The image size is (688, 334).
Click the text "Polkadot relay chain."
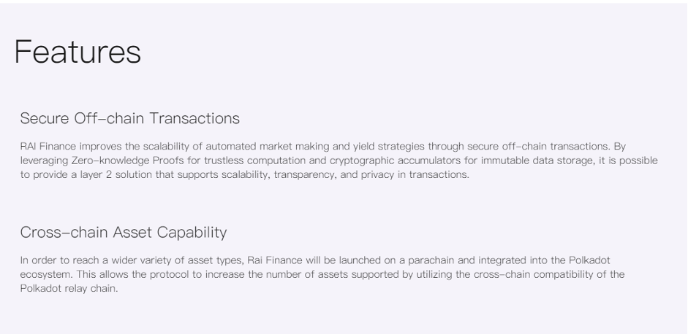tap(69, 289)
